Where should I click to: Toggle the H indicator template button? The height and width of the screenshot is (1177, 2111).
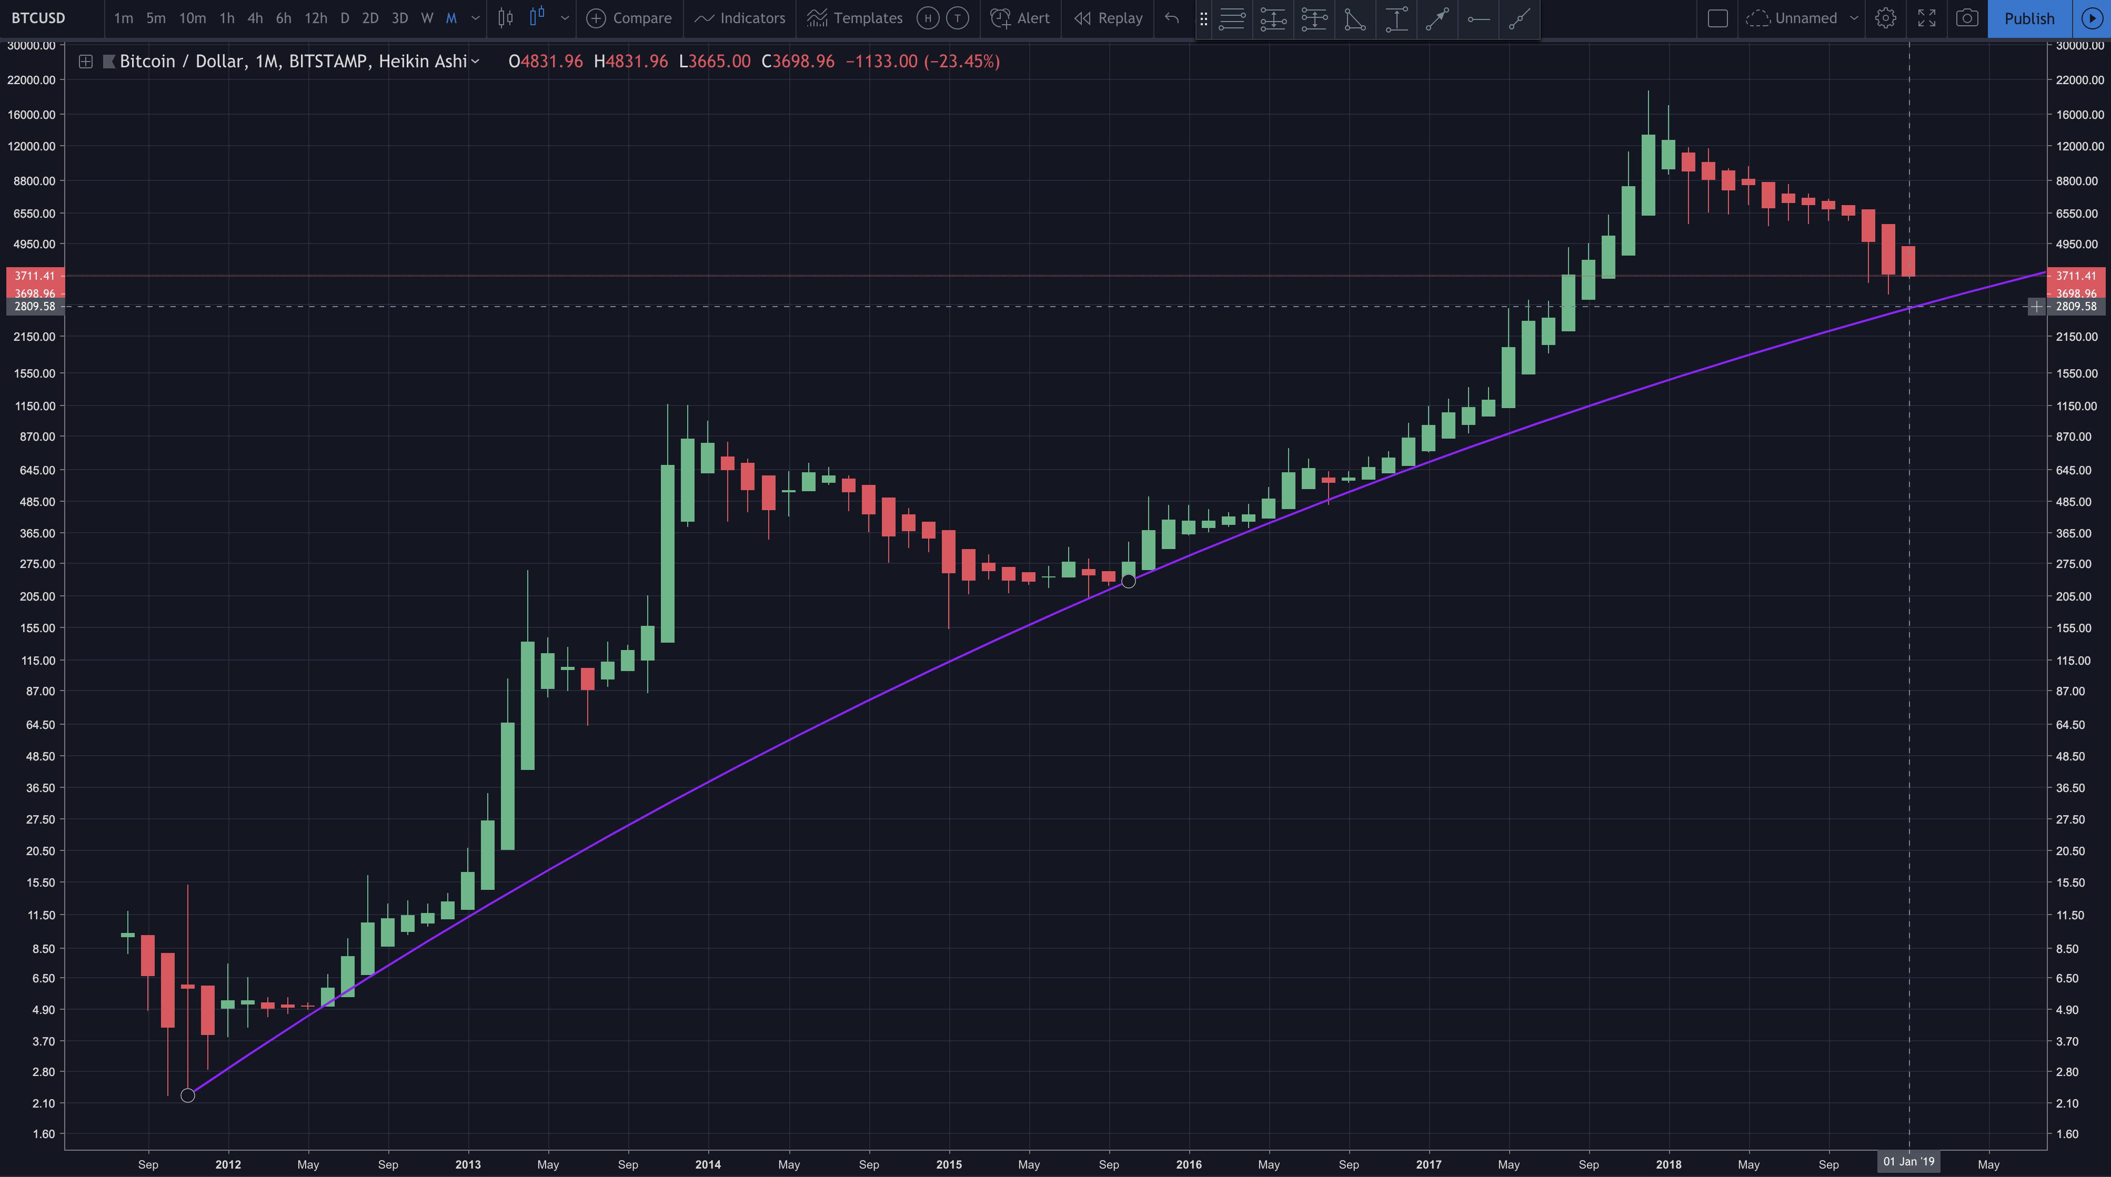pyautogui.click(x=928, y=18)
